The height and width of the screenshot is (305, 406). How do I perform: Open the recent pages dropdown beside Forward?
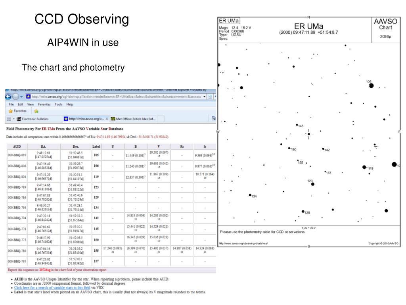[21, 97]
